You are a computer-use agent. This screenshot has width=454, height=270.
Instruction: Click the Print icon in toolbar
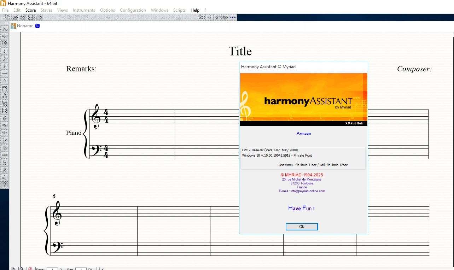coord(39,17)
